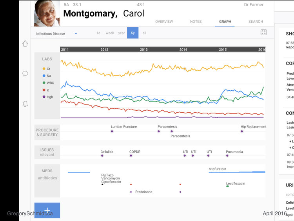The image size is (294, 221).
Task: Toggle the WBC lab series legend
Action: (x=48, y=83)
